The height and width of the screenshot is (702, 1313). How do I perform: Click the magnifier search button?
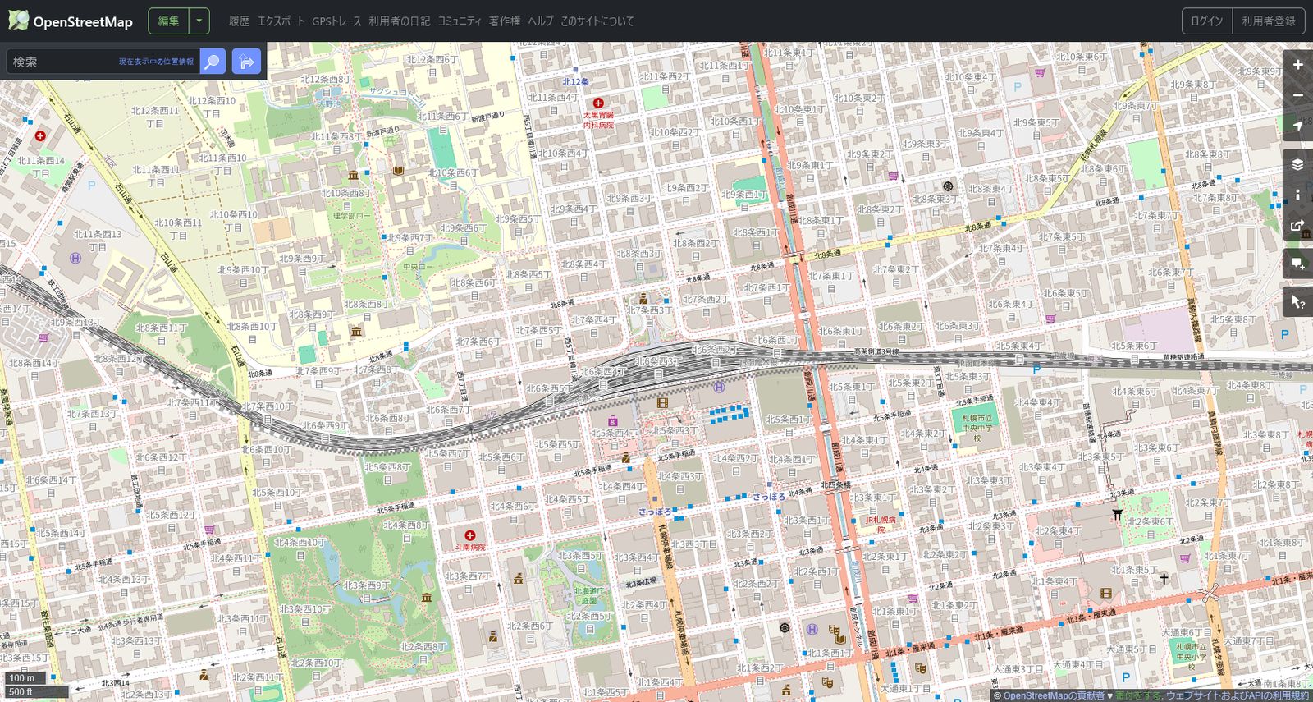pos(213,62)
